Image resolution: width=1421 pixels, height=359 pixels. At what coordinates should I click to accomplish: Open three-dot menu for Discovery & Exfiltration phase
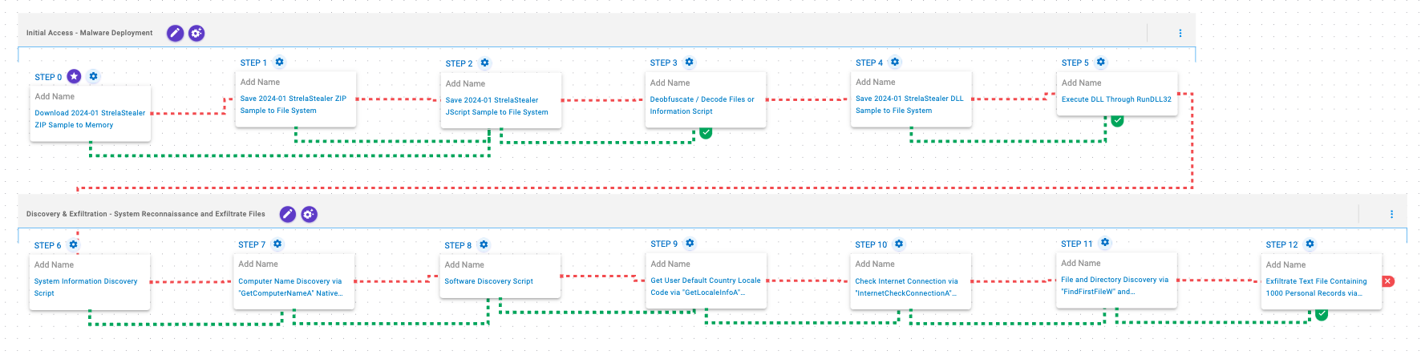(x=1391, y=214)
